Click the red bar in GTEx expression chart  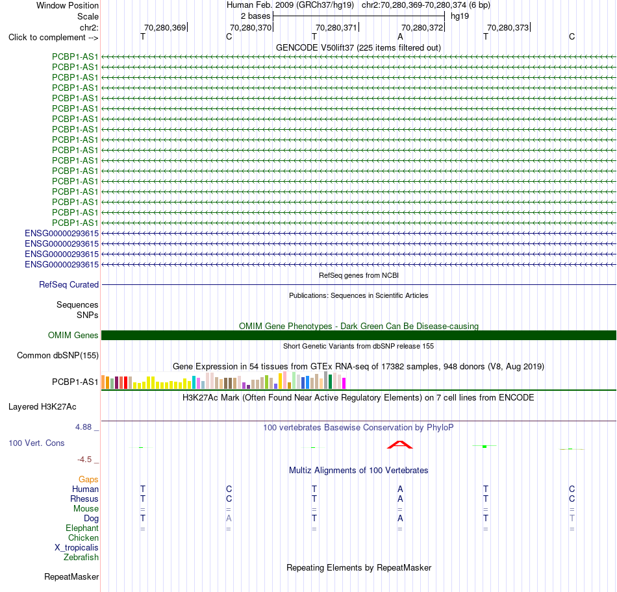[125, 383]
